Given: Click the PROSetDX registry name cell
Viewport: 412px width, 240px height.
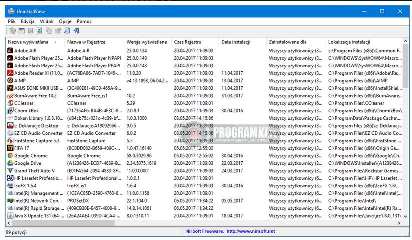Looking at the screenshot, I should (x=78, y=201).
